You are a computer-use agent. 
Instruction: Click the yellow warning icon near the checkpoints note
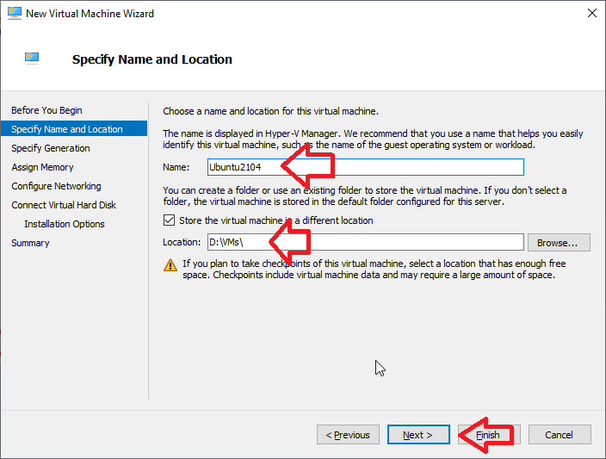tap(170, 266)
